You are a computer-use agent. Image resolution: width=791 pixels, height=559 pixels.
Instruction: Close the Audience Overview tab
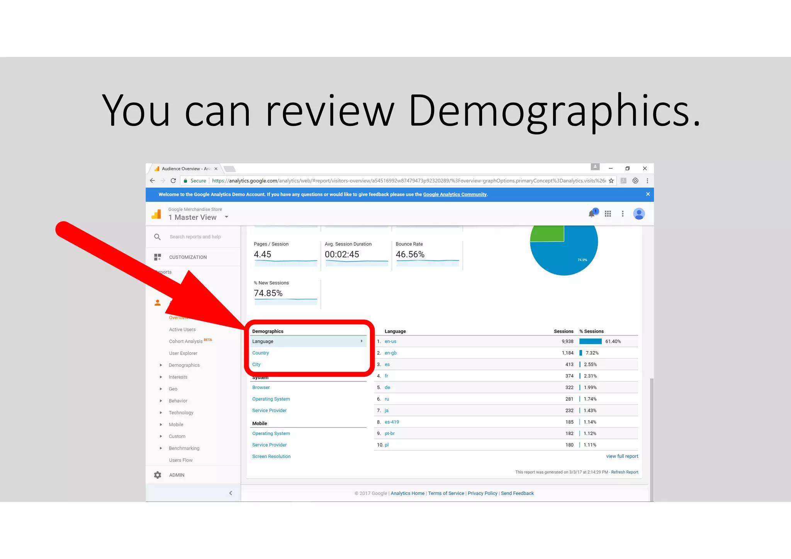pos(216,169)
